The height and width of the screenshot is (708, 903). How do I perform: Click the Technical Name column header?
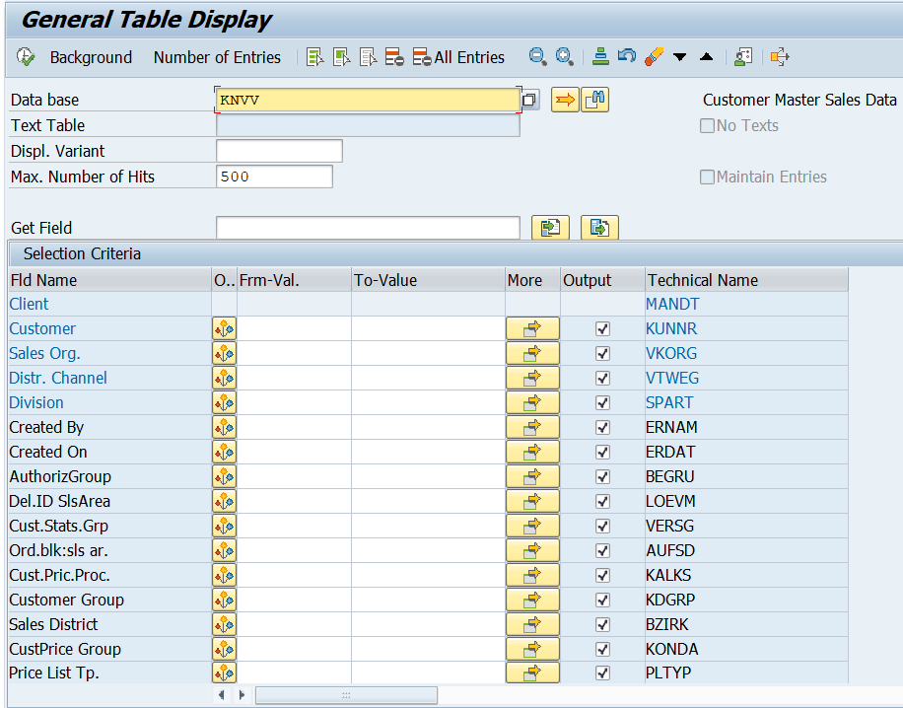[x=746, y=280]
